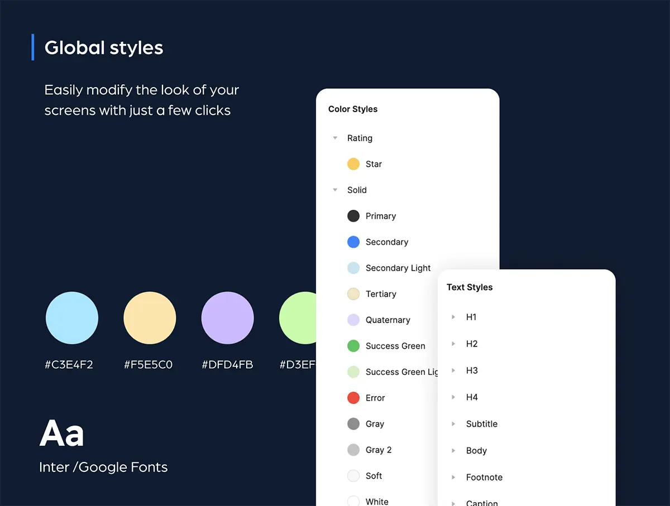670x506 pixels.
Task: Select the Body text style label
Action: [x=476, y=451]
